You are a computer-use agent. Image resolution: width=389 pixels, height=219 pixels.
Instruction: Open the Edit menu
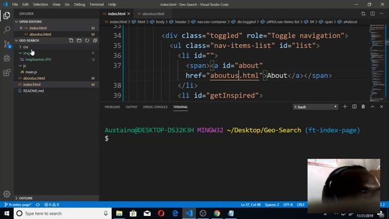click(25, 4)
